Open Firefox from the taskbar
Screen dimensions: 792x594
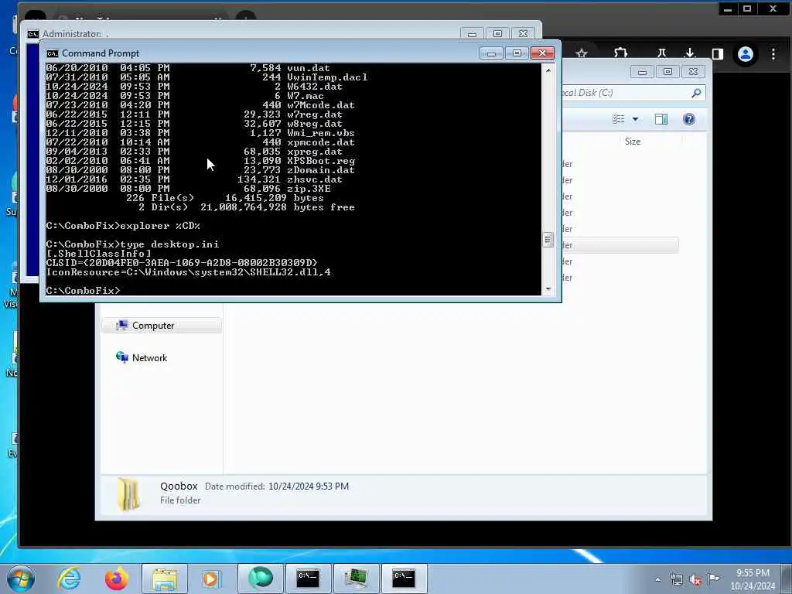click(x=117, y=579)
